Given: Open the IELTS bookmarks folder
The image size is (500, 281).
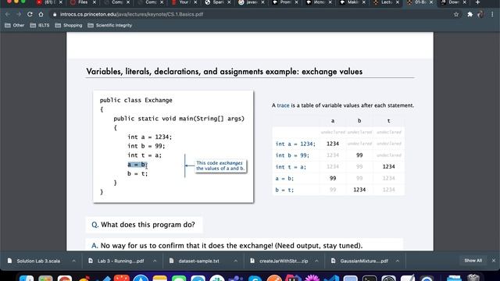Looking at the screenshot, I should (x=40, y=25).
